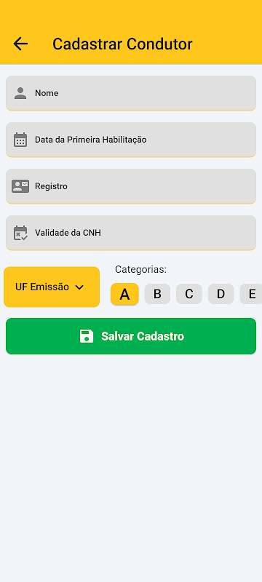Open the UF Emissão dropdown

pyautogui.click(x=52, y=287)
